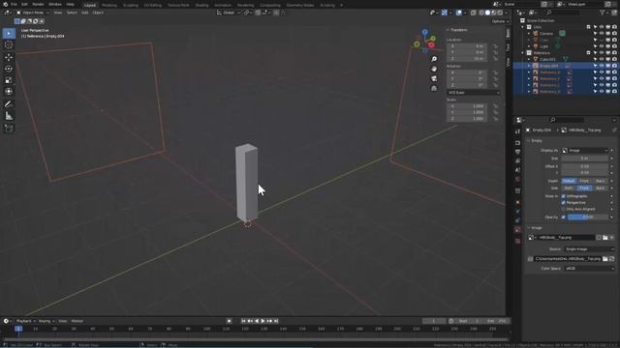Click the open-folder icon next to the image name

coord(604,238)
